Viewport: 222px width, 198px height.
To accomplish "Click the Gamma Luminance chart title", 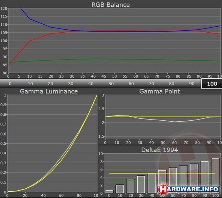I will tap(49, 91).
